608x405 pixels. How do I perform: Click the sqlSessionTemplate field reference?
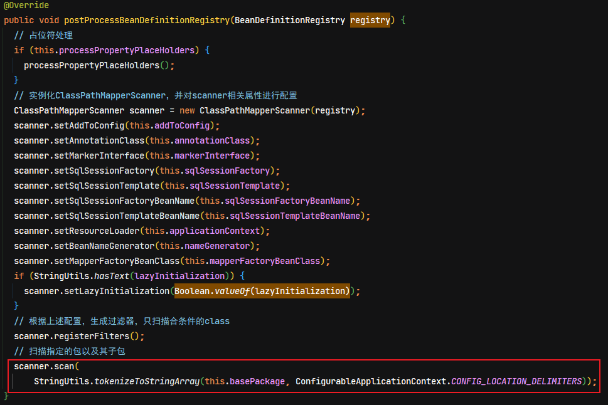pyautogui.click(x=235, y=186)
